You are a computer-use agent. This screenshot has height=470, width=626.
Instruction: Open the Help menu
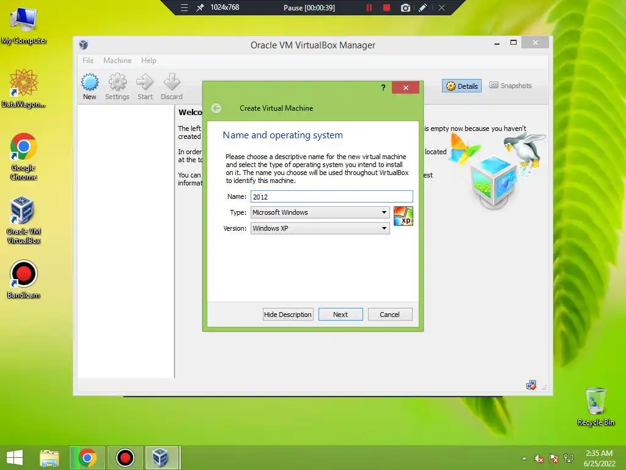pyautogui.click(x=149, y=61)
